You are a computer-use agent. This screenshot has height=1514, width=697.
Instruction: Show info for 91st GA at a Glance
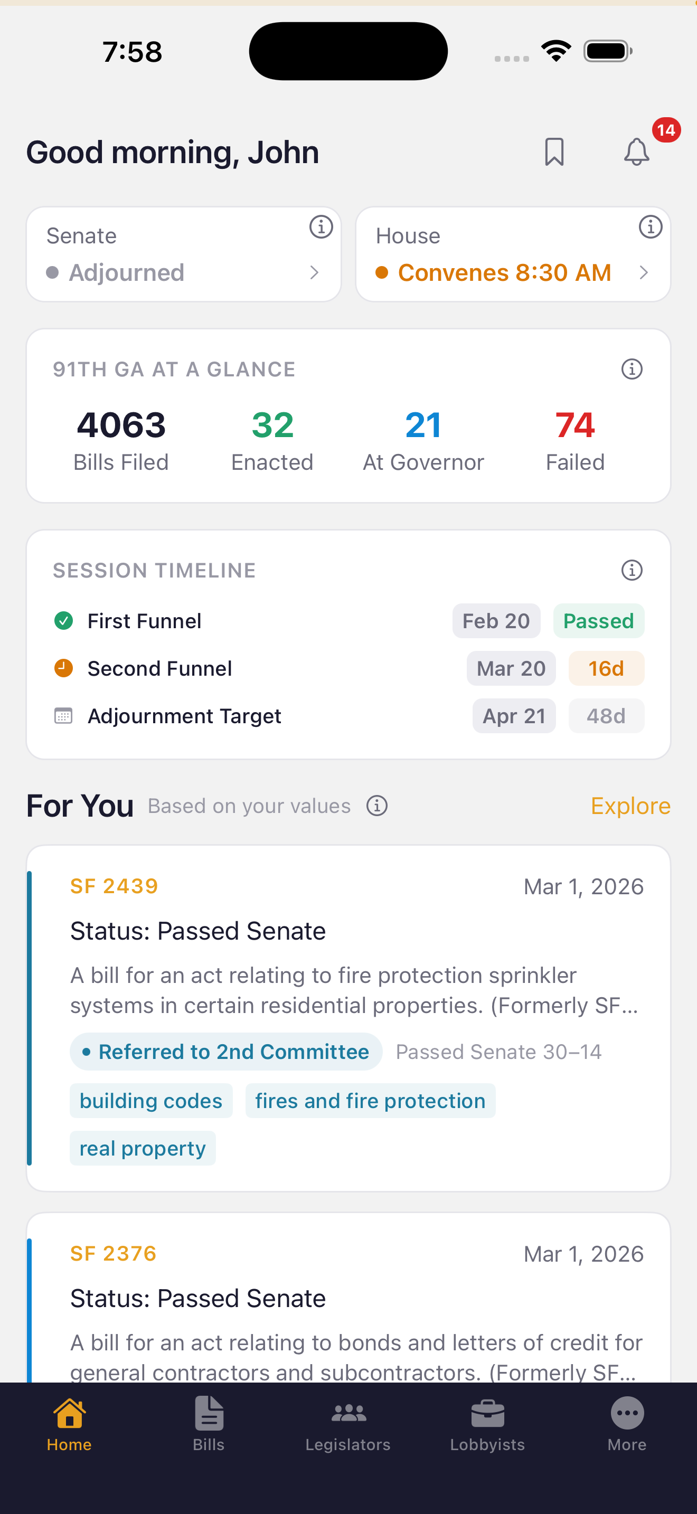coord(632,369)
